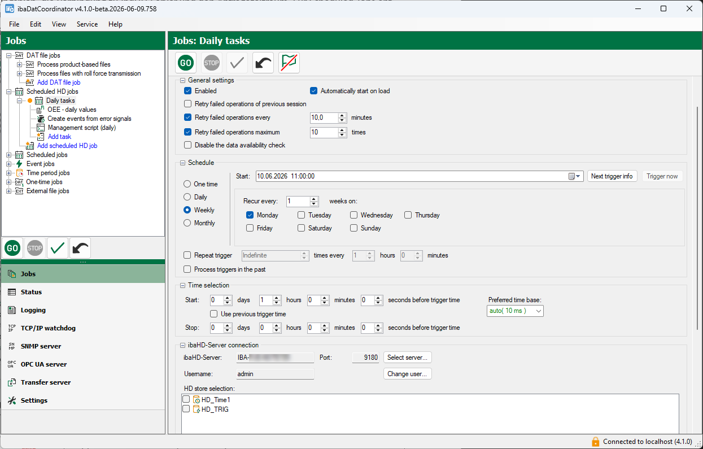Click the lightning icon of Event jobs

pos(20,164)
